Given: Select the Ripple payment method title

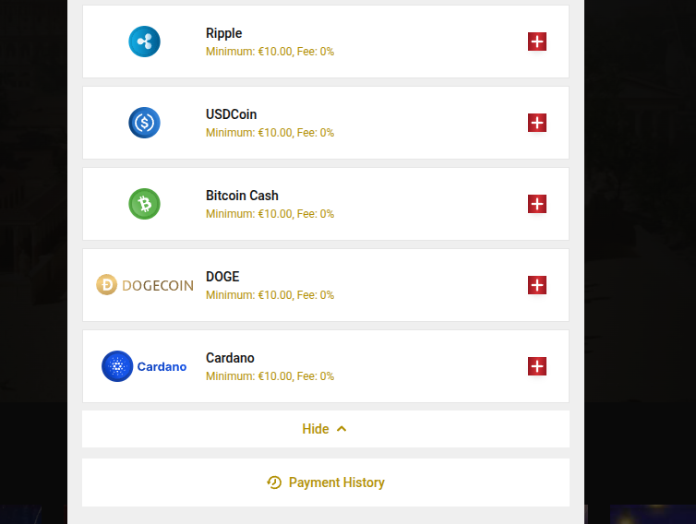Looking at the screenshot, I should [223, 33].
